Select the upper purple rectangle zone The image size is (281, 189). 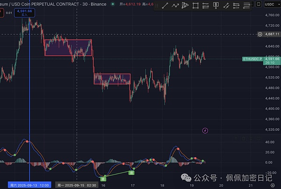67,47
